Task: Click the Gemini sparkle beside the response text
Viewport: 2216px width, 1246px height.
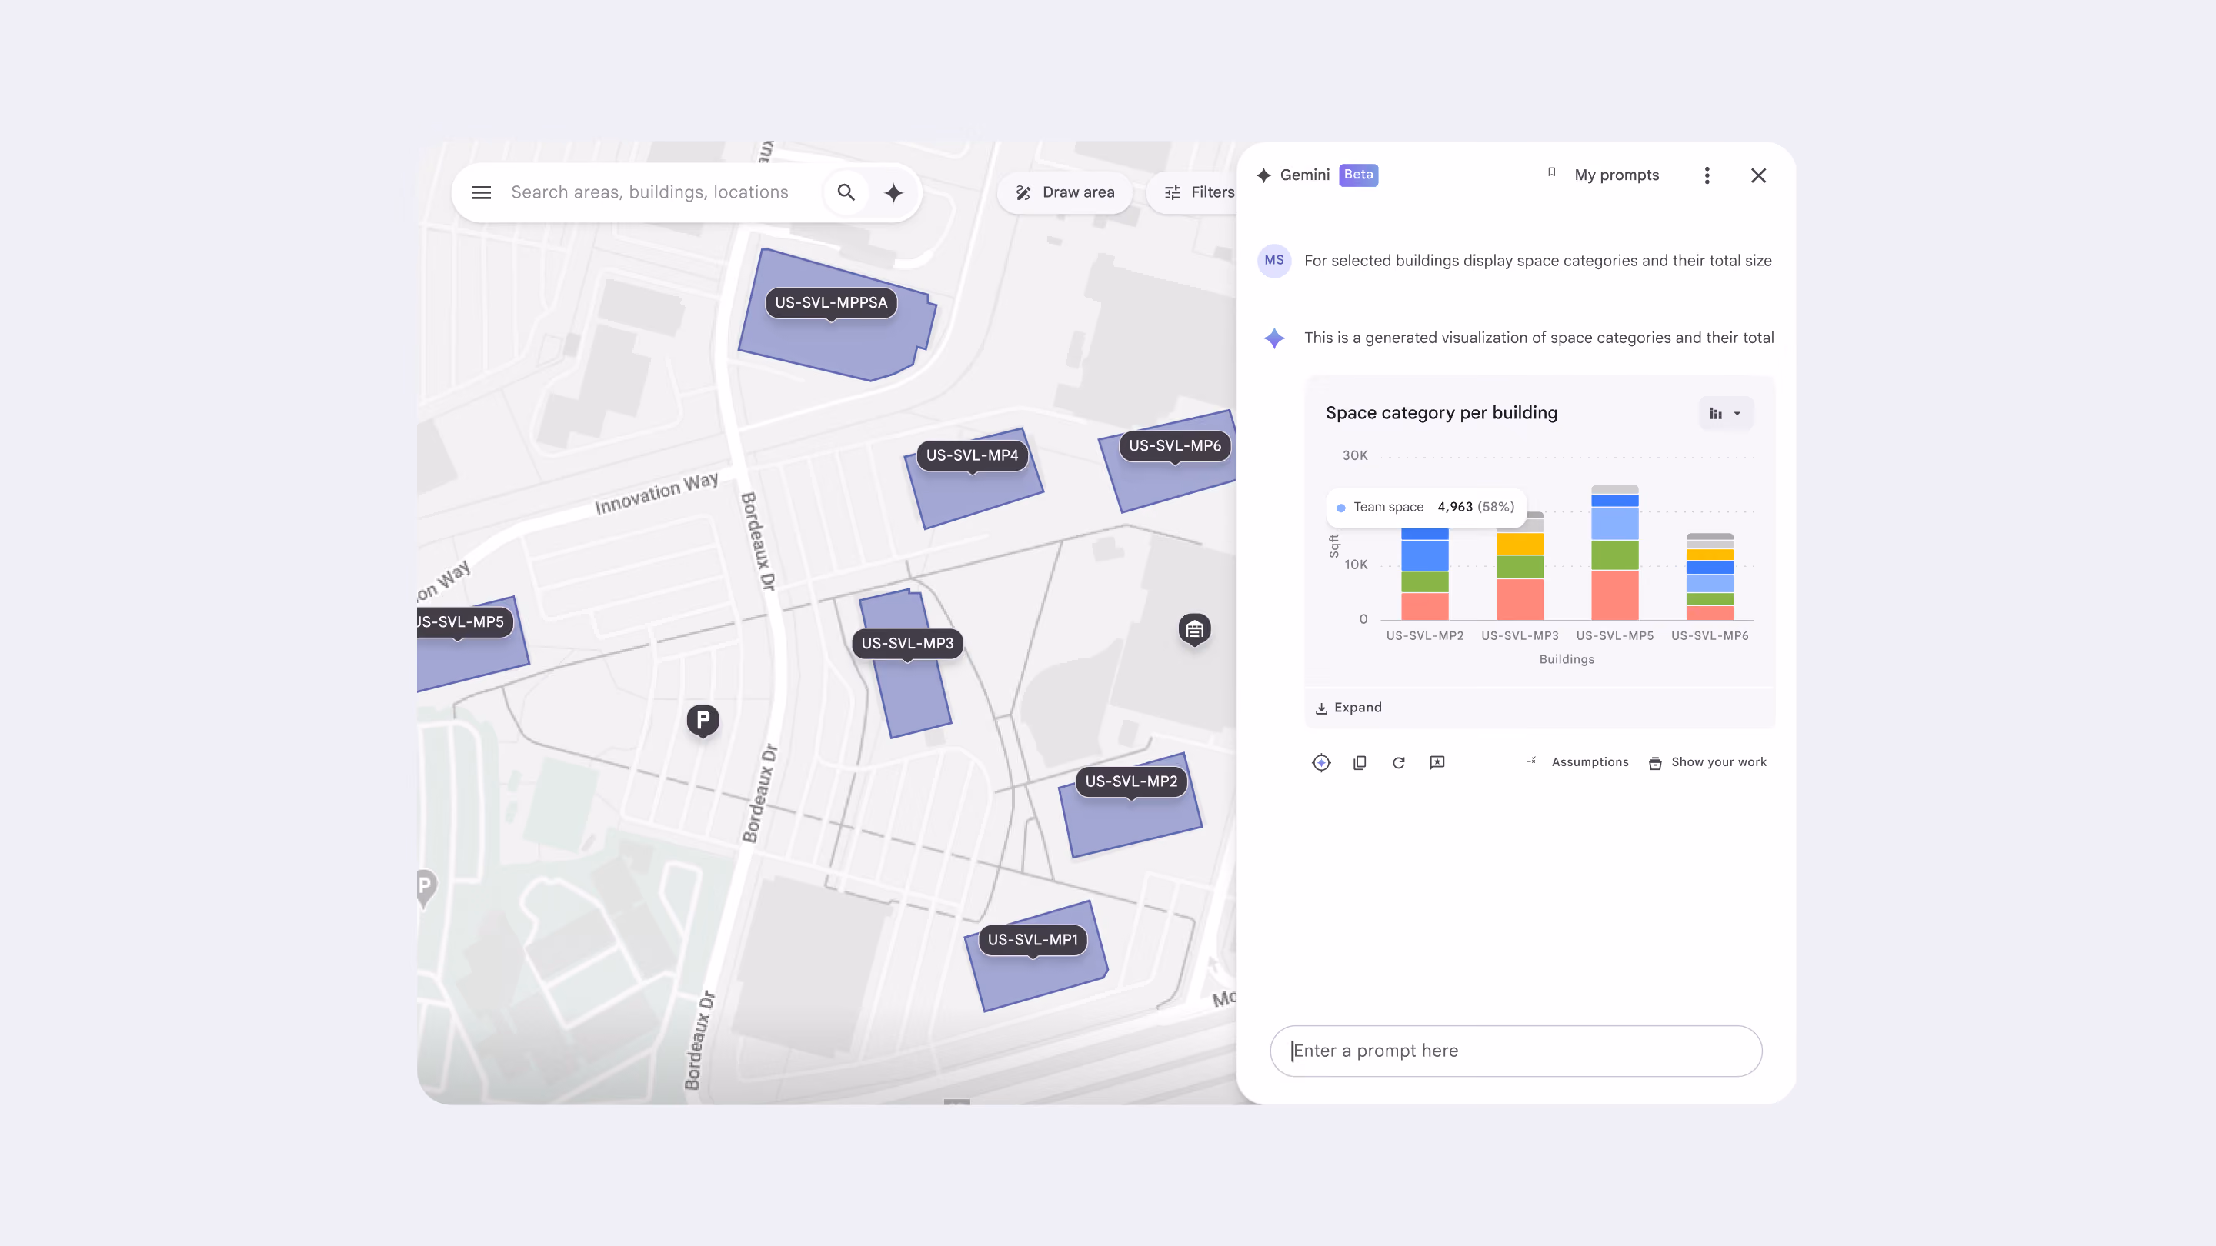Action: [x=1275, y=338]
